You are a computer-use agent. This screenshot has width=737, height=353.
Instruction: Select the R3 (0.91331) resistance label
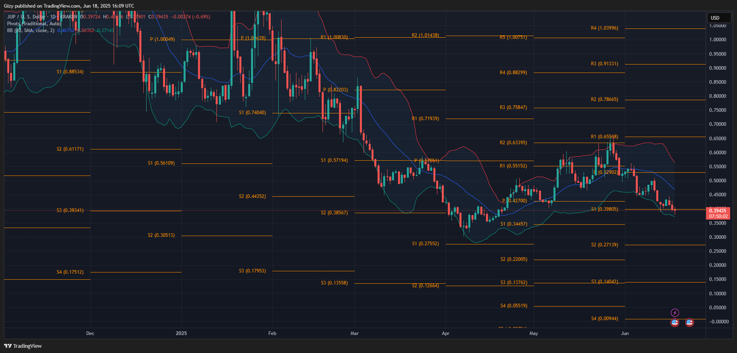[604, 64]
